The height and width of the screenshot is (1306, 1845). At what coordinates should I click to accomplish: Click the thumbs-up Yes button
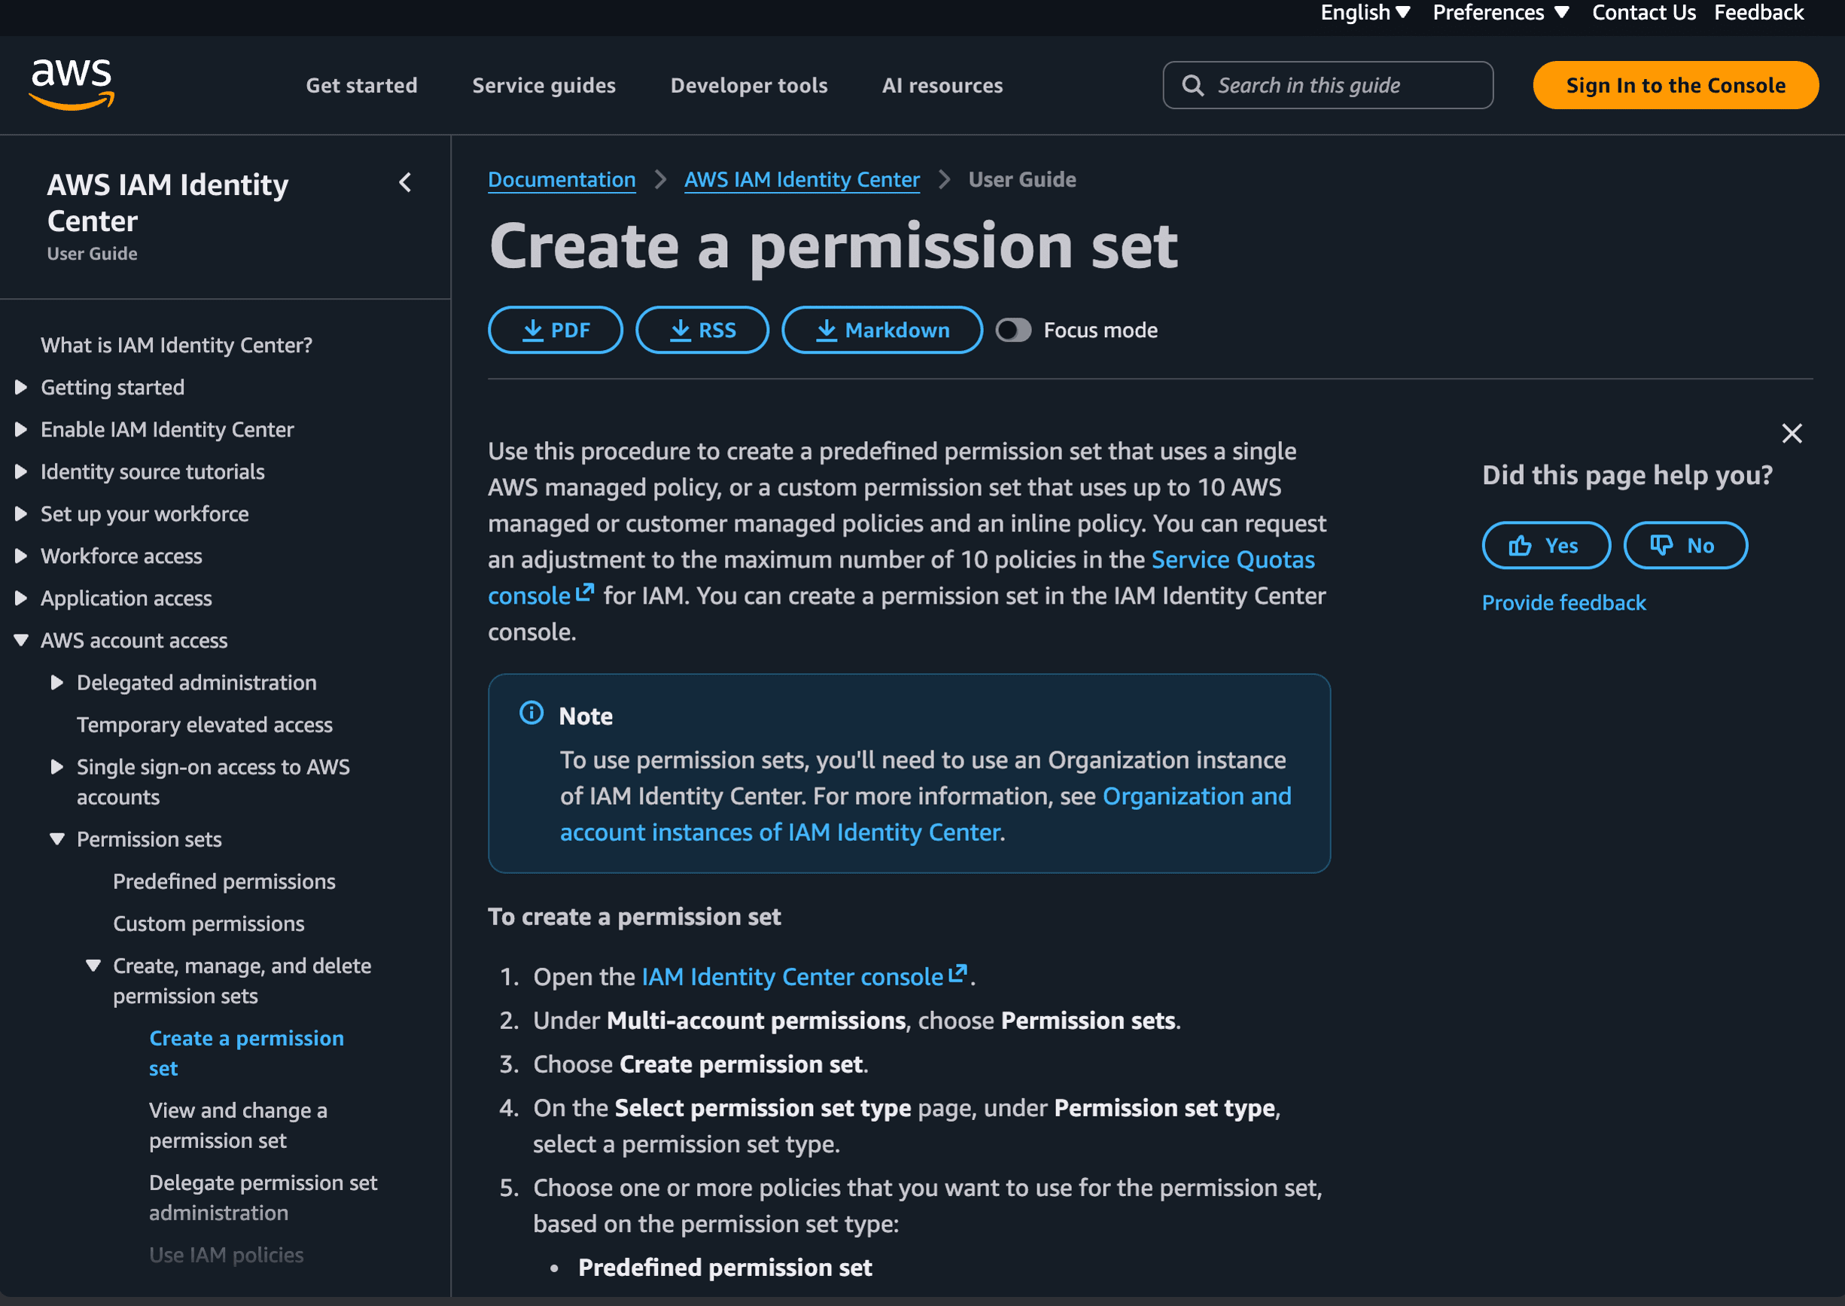[1546, 545]
